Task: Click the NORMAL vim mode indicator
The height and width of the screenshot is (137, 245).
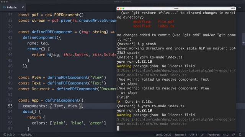Action: pyautogui.click(x=26, y=135)
